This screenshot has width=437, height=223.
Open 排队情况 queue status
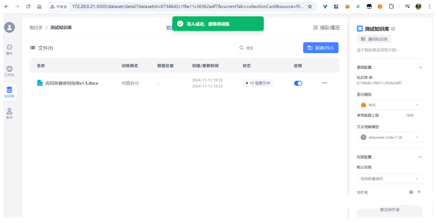[x=327, y=27]
